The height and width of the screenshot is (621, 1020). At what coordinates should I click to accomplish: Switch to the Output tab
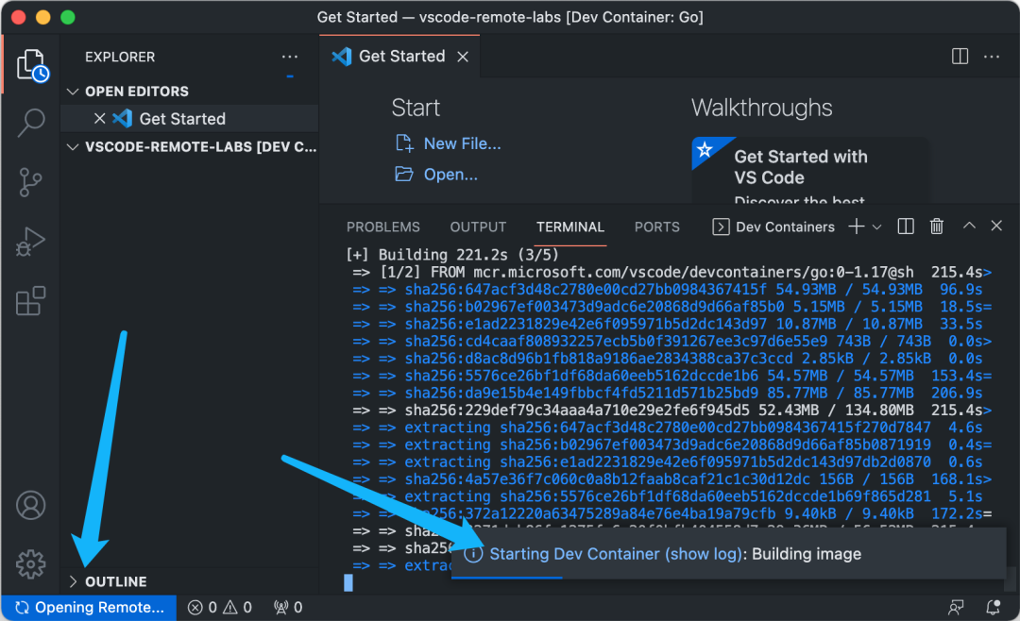(478, 227)
